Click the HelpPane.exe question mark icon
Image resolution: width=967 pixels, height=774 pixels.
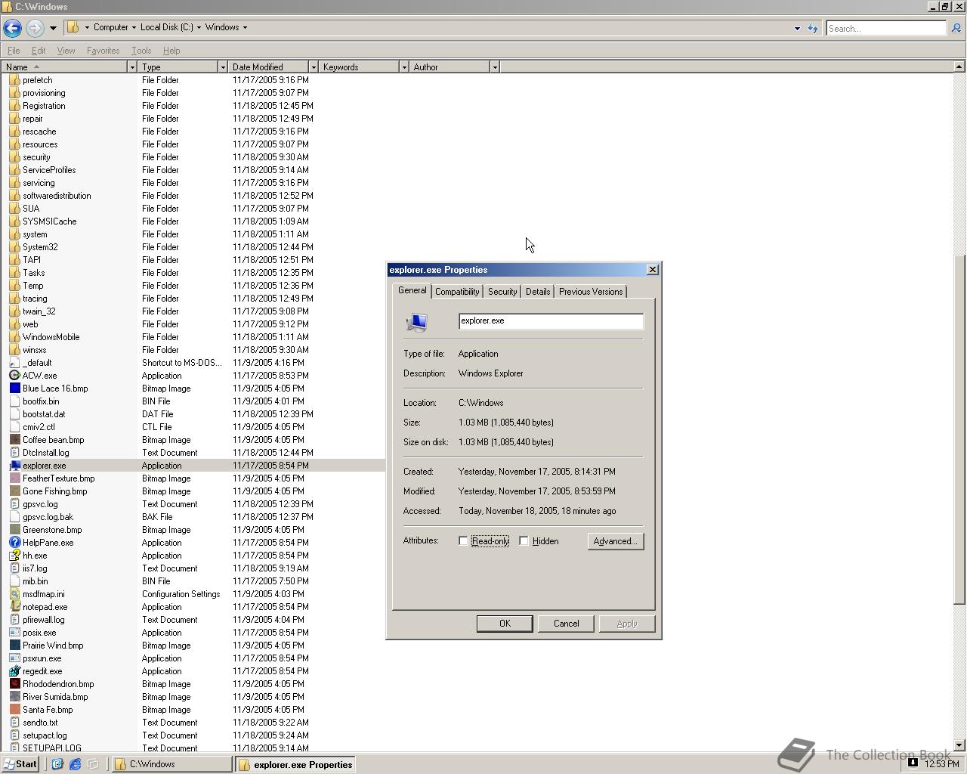coord(14,543)
